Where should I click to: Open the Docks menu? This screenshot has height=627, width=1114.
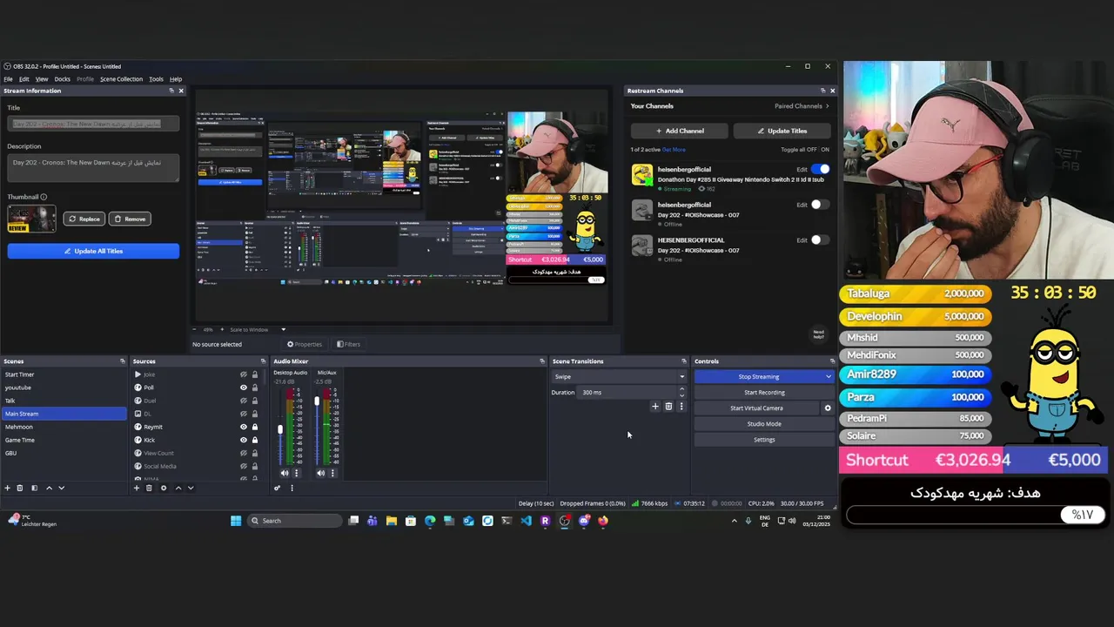click(63, 79)
